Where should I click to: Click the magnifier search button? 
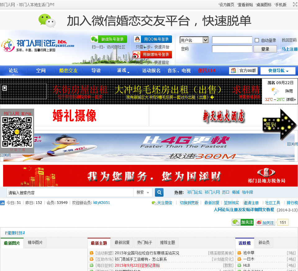click(159, 192)
